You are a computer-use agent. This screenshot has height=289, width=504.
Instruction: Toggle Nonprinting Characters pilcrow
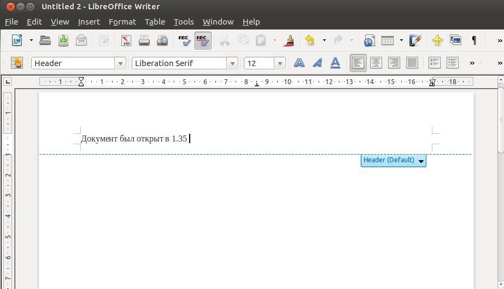(474, 40)
